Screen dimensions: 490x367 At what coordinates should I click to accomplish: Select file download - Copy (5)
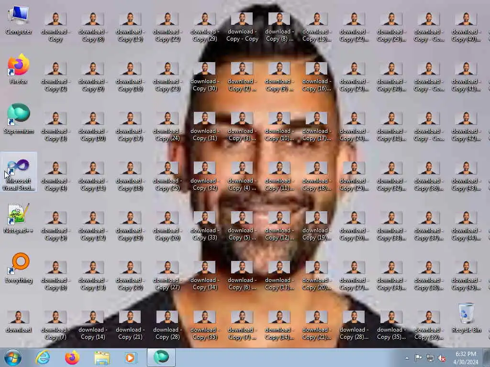coord(56,226)
